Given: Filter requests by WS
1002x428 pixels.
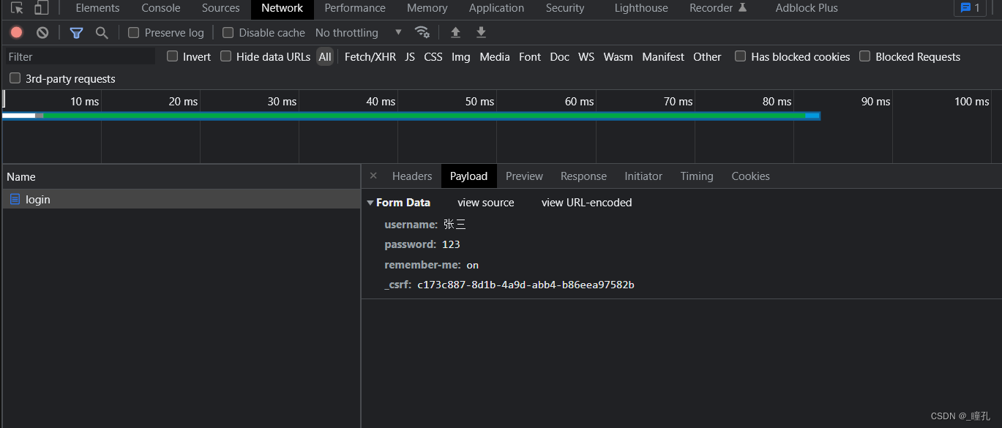Looking at the screenshot, I should coord(586,56).
